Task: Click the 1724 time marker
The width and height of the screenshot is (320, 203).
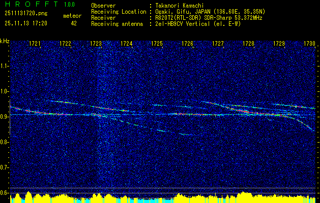Action: pos(127,43)
